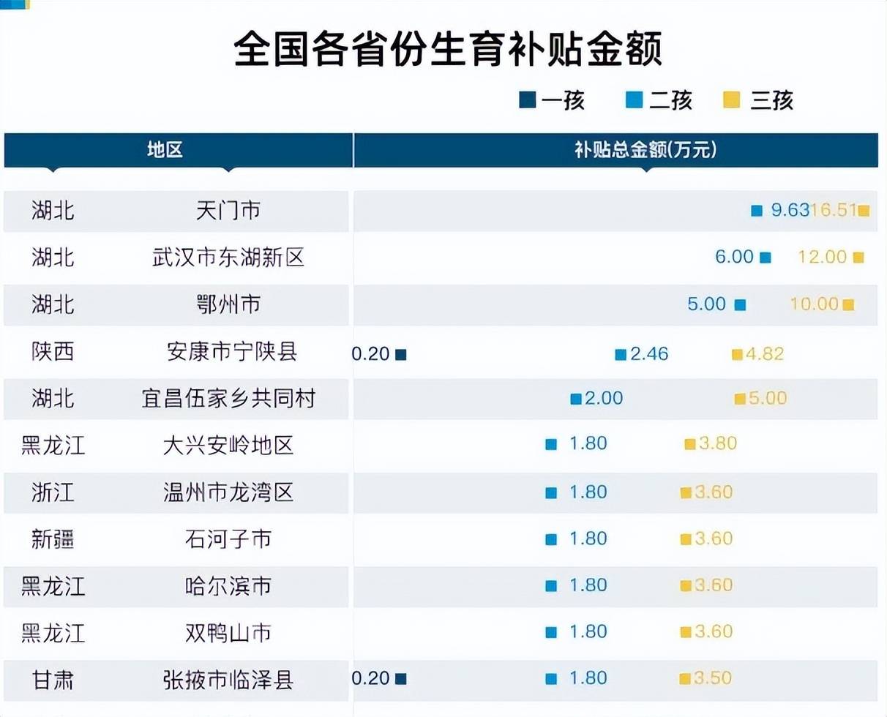Click the 浙江 province cell
This screenshot has width=887, height=717.
[x=53, y=492]
